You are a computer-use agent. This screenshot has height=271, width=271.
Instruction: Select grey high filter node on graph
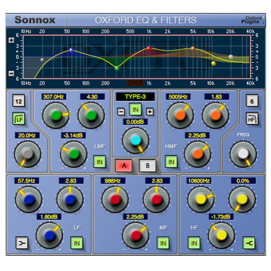tap(231, 57)
